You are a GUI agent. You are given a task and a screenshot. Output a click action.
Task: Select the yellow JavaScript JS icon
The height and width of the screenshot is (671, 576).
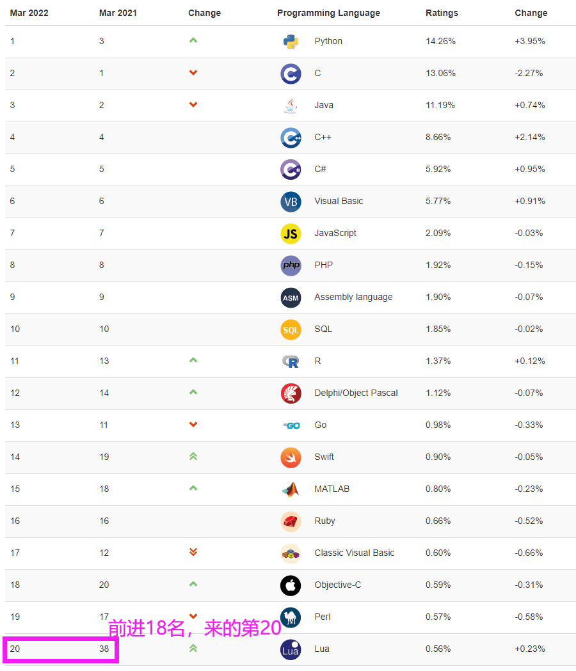coord(291,233)
